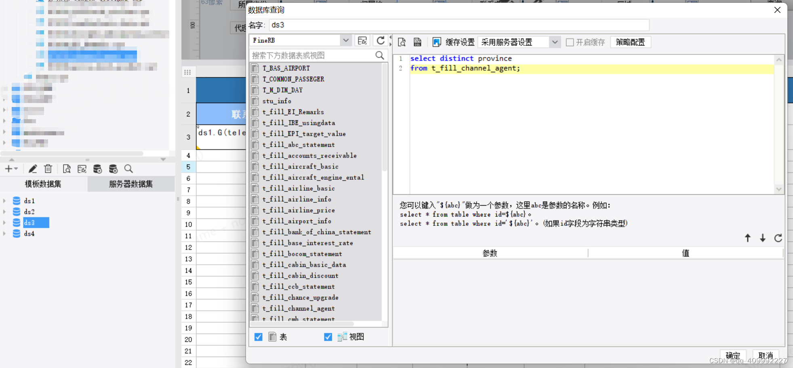
Task: Select the t_fill_airline_price table
Action: (299, 210)
